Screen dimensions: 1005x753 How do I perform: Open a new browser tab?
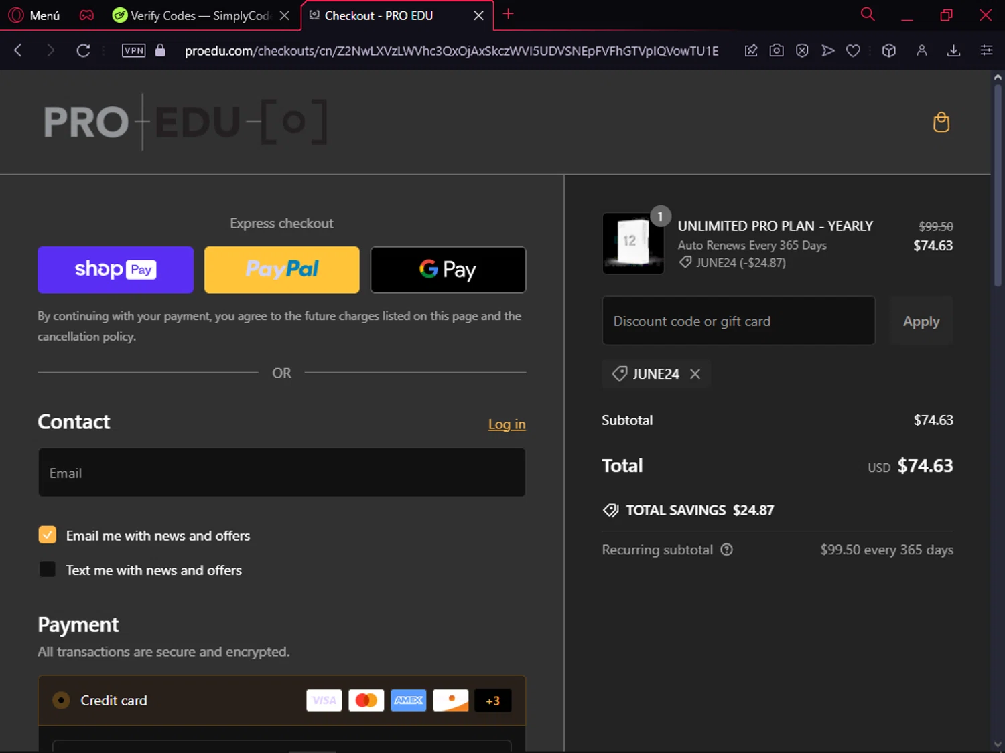coord(509,14)
